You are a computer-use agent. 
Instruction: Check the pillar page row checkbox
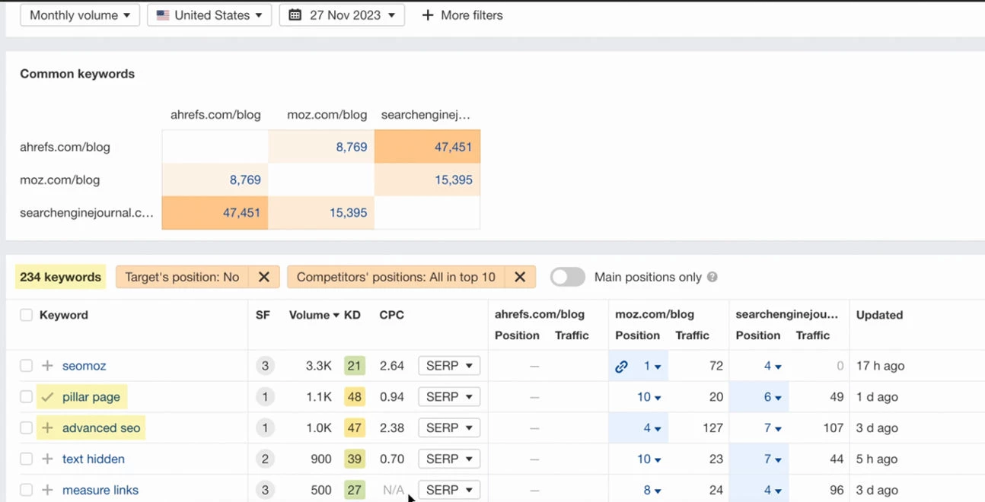pyautogui.click(x=26, y=397)
